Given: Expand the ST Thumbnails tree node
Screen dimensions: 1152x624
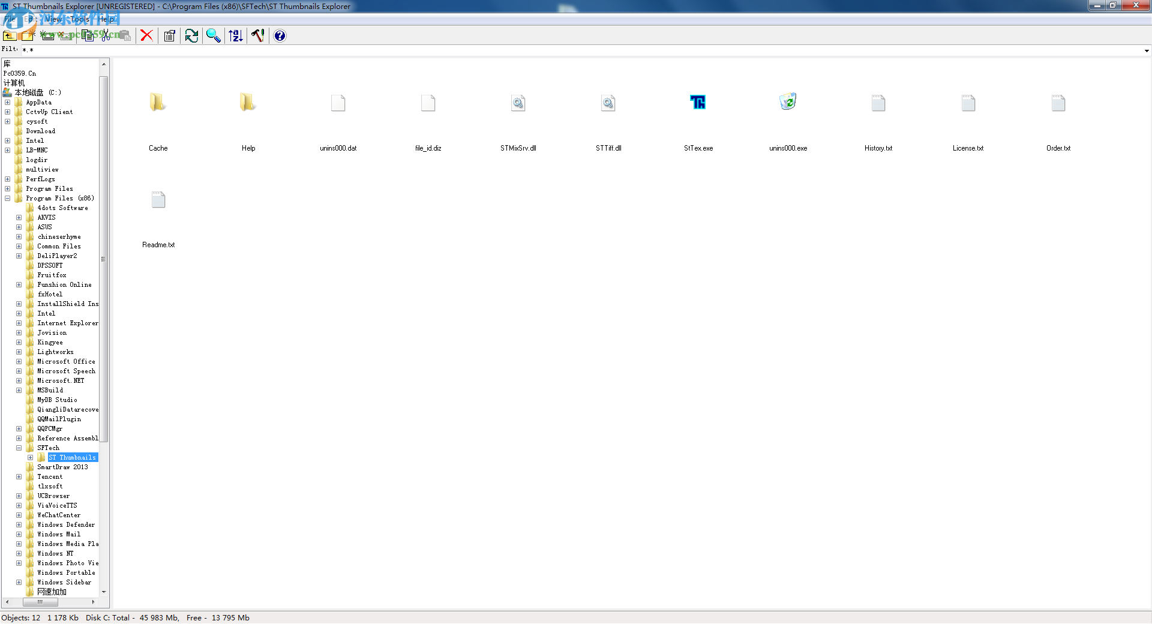Looking at the screenshot, I should click(31, 458).
